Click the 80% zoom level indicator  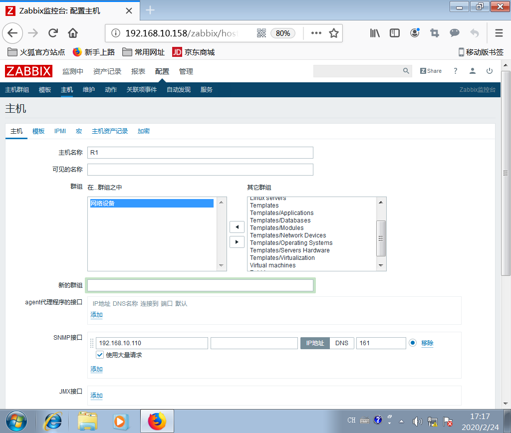pyautogui.click(x=283, y=33)
